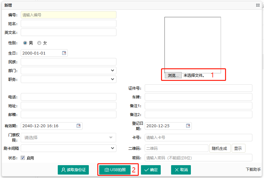The height and width of the screenshot is (178, 264).
Task: Focus the 邮箱 input field
Action: click(68, 114)
